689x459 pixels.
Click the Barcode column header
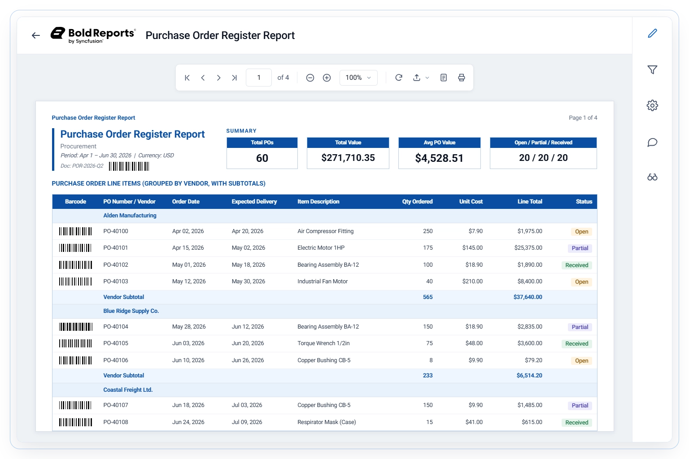(x=75, y=202)
